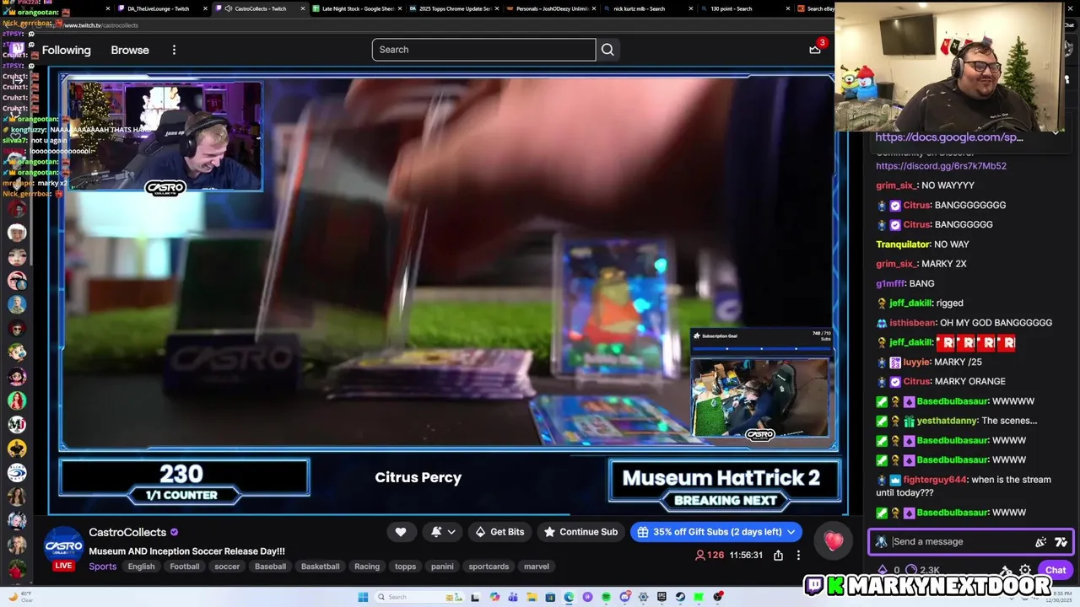Screen dimensions: 1080x607
Task: Open the Browse page
Action: click(x=130, y=50)
